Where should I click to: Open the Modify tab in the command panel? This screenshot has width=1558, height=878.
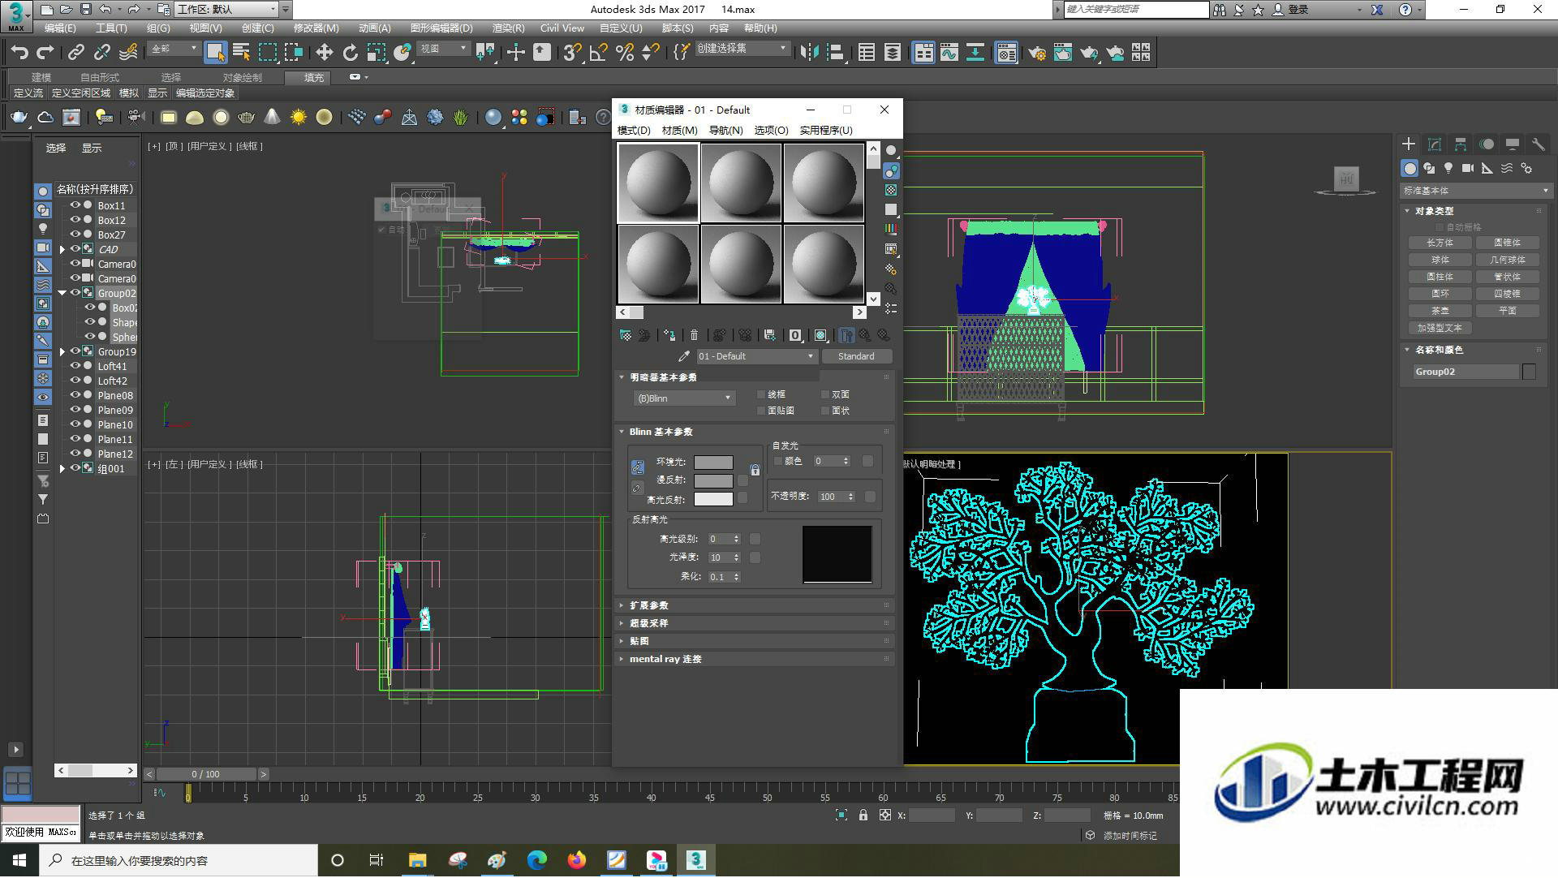point(1435,144)
